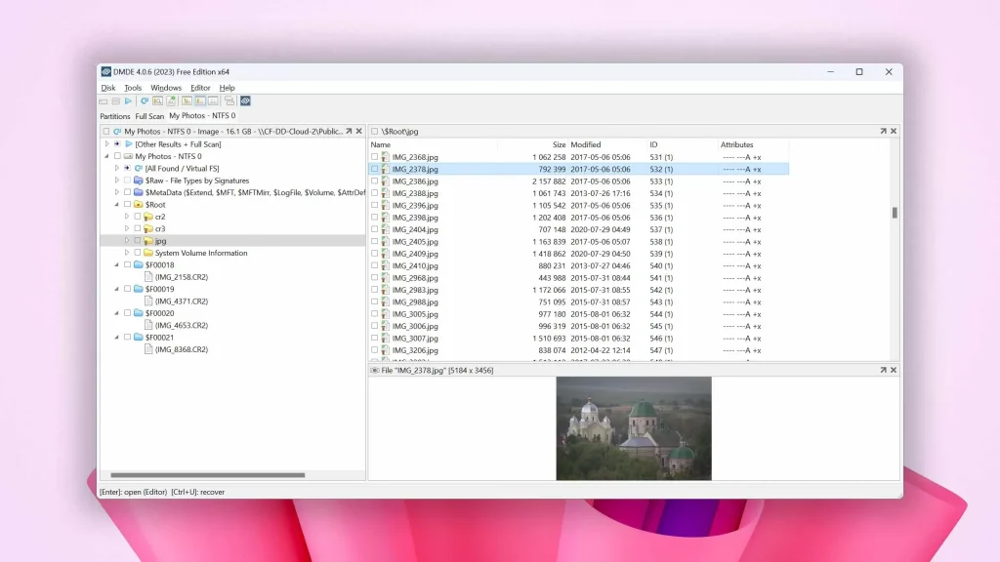Select the (IMG_4371.CR2) tree entry
This screenshot has height=562, width=1000.
tap(182, 301)
